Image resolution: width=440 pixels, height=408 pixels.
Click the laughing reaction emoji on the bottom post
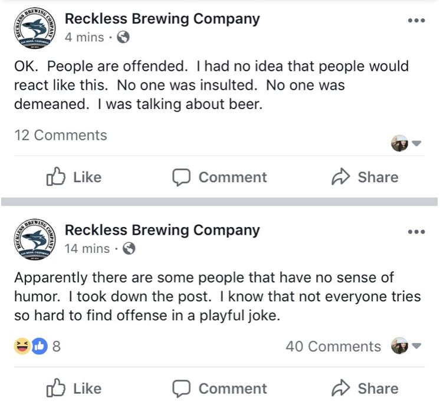point(22,346)
